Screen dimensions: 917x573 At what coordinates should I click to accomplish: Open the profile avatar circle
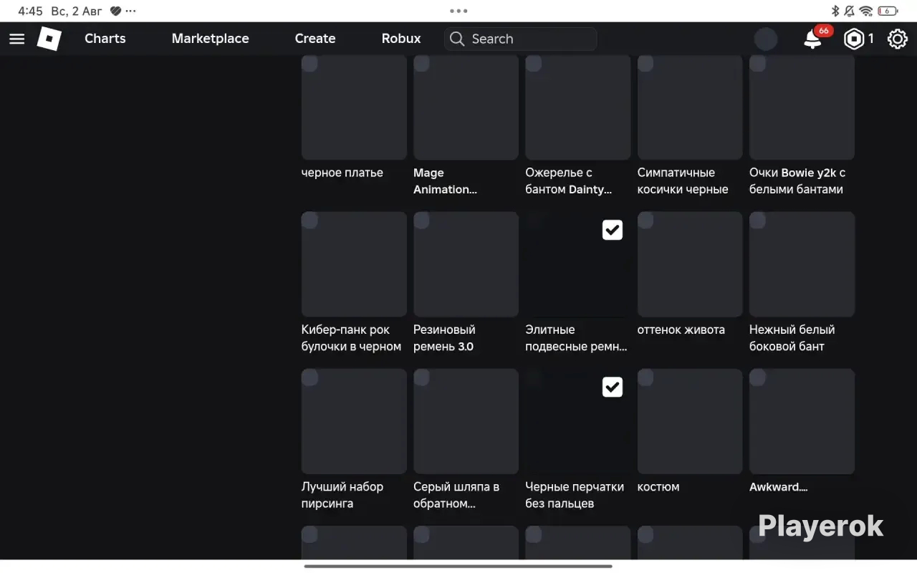(766, 39)
